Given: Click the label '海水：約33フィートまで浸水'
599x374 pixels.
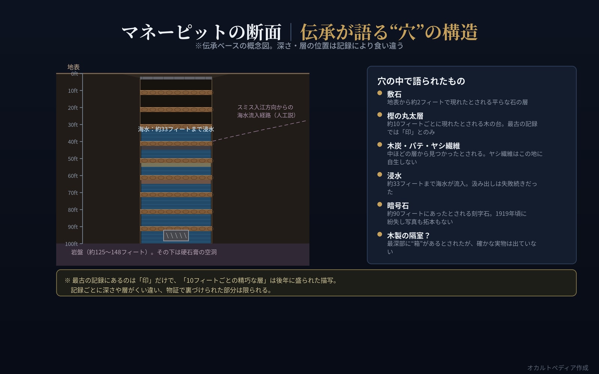Looking at the screenshot, I should (x=176, y=129).
